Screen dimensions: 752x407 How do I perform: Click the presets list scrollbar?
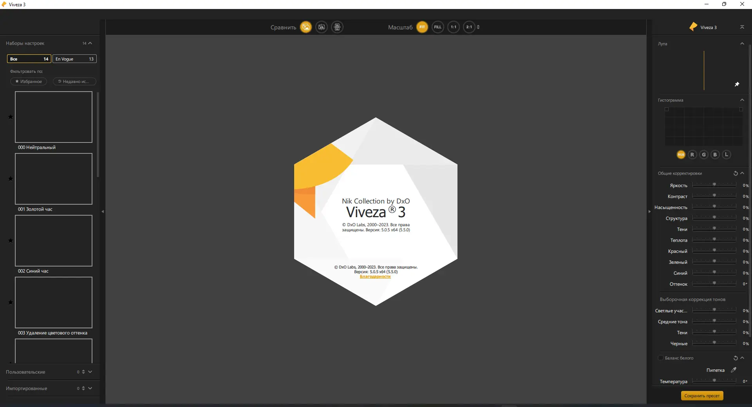(98, 135)
